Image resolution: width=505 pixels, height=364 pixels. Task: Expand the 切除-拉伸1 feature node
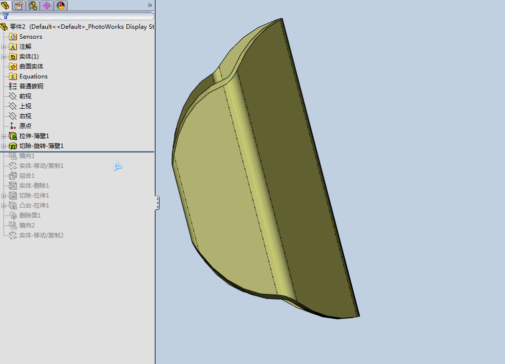click(x=4, y=196)
